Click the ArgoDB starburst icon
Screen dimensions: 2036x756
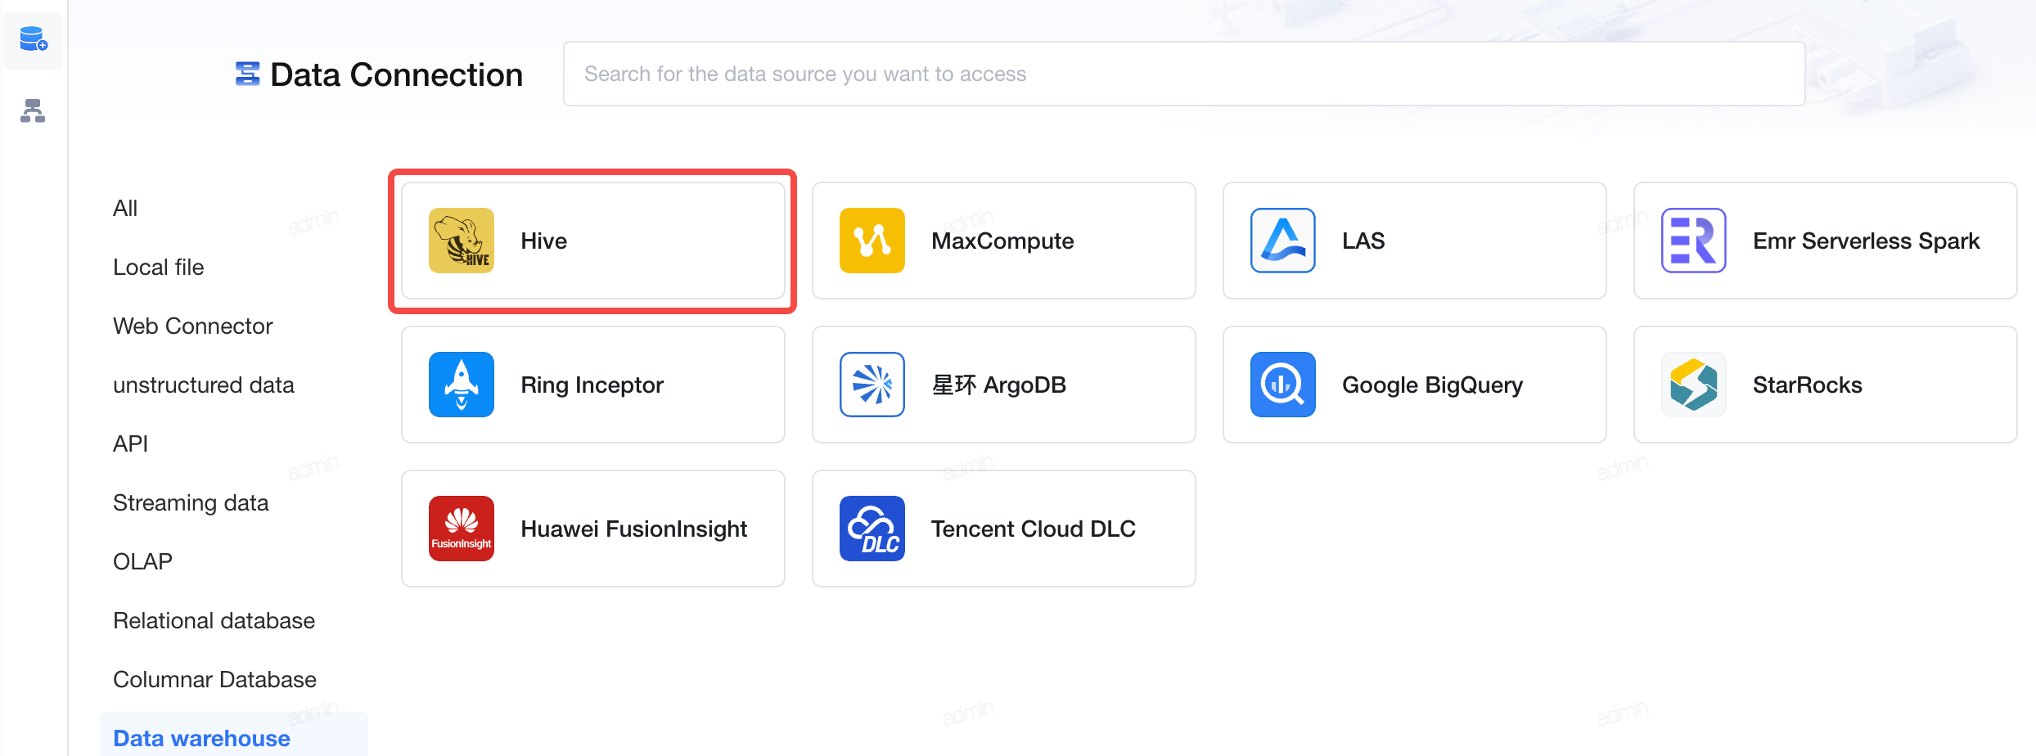[872, 385]
